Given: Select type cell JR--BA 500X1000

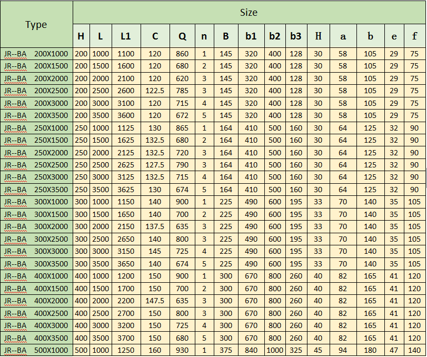Looking at the screenshot, I should [36, 350].
